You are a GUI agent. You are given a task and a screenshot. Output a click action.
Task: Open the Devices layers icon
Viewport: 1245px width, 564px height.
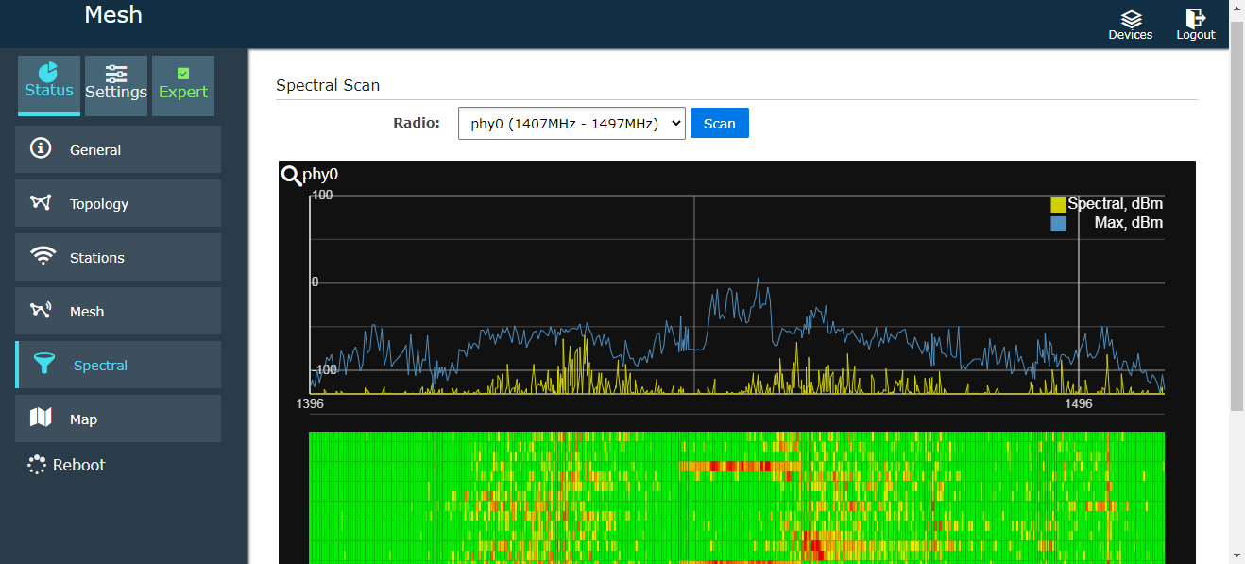1131,18
